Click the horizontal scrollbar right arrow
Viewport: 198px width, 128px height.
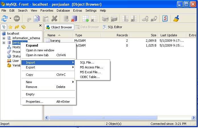click(193, 118)
